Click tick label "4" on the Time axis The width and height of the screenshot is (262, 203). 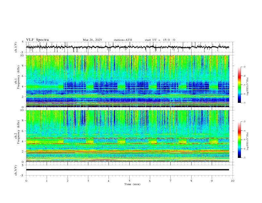pyautogui.click(x=109, y=181)
